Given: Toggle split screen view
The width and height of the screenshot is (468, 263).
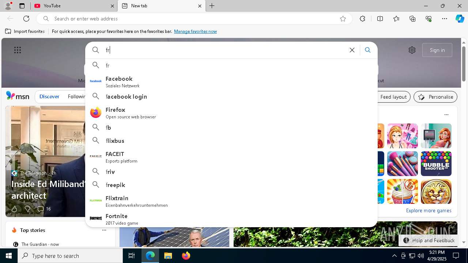Looking at the screenshot, I should [x=380, y=19].
